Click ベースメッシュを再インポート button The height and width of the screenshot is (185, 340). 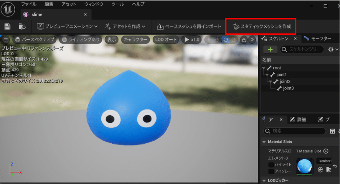(x=189, y=26)
